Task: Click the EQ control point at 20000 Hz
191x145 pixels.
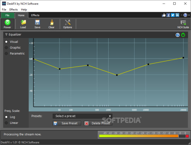Action: click(x=183, y=58)
